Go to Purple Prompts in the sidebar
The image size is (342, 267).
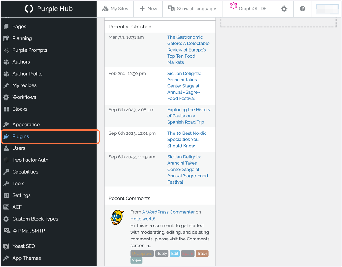(x=30, y=50)
